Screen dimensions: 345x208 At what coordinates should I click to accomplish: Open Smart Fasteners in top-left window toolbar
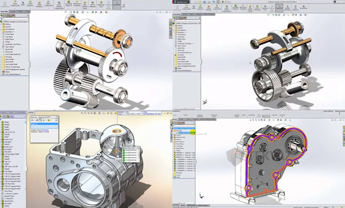click(x=39, y=5)
